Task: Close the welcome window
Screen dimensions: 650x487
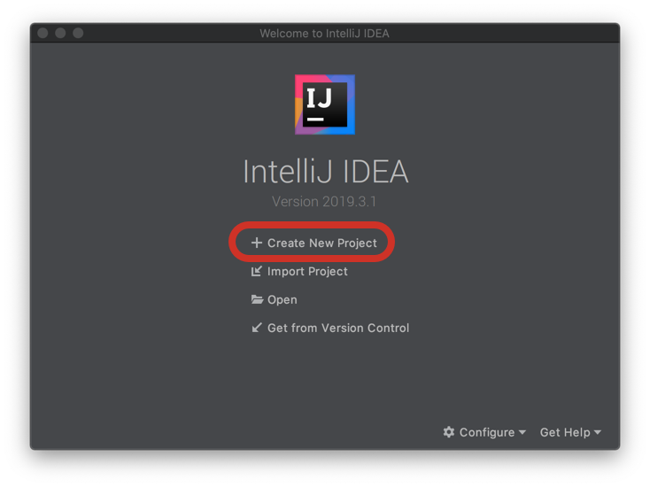Action: [43, 33]
